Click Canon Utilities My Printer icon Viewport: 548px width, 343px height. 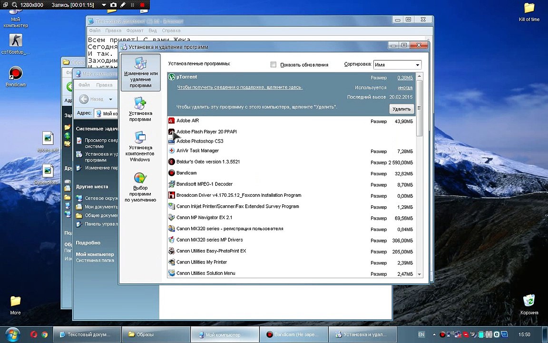(x=172, y=262)
